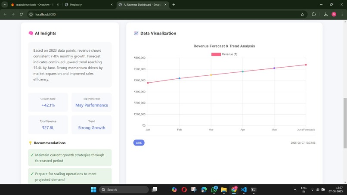This screenshot has height=195, width=347.
Task: Click the February blue data point
Action: tap(180, 78)
